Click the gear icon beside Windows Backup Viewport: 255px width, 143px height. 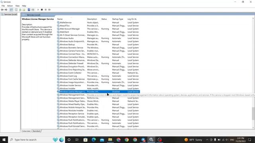[x=58, y=44]
